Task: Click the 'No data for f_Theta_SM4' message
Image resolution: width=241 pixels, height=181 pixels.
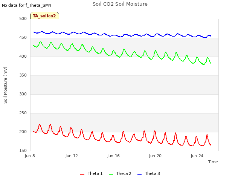Action: (x=26, y=5)
